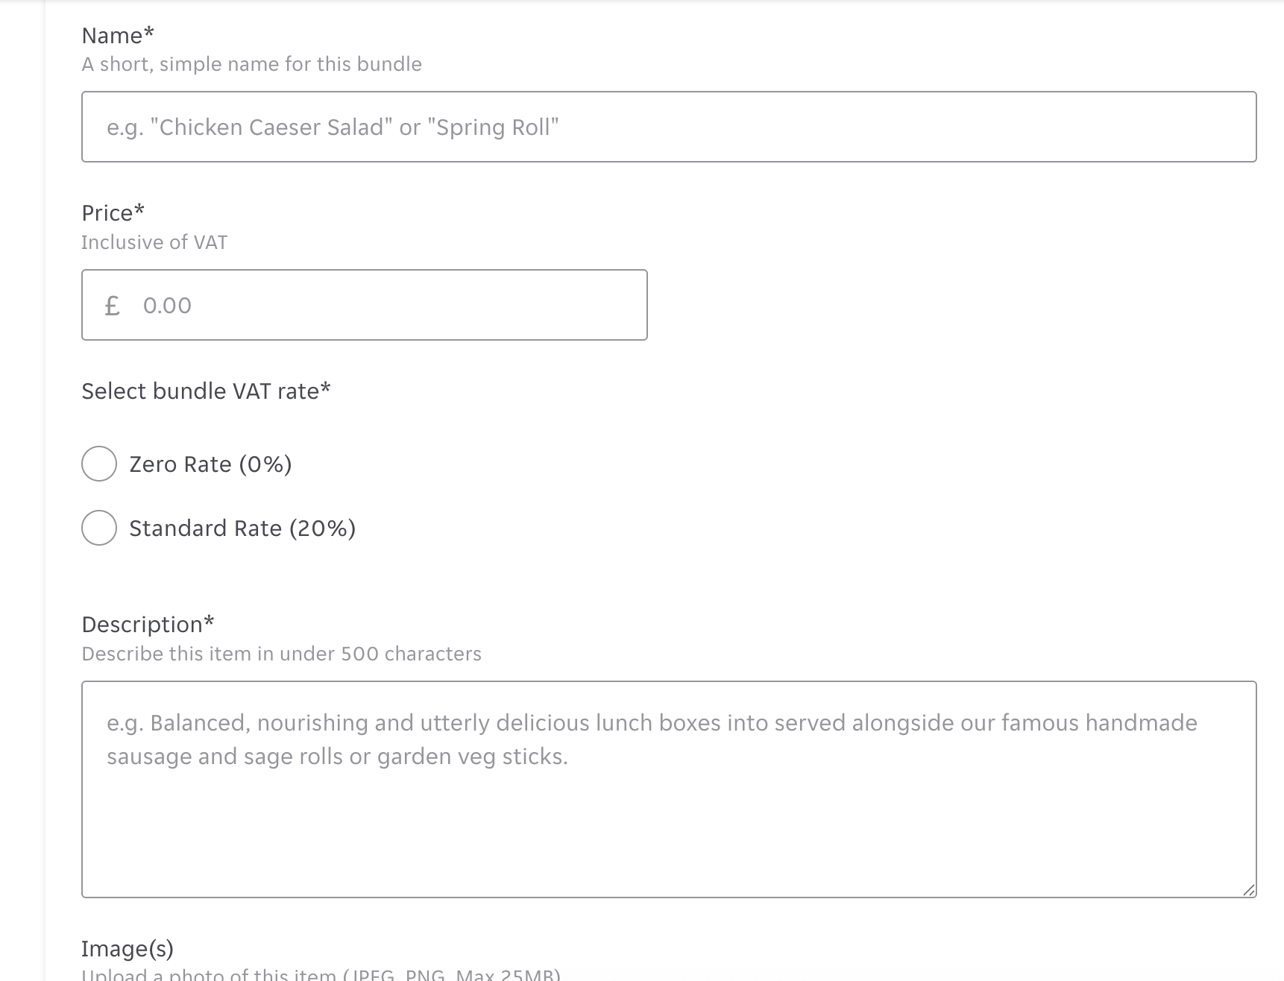Click the Chicken Caeser Salad placeholder text
This screenshot has height=981, width=1284.
(332, 126)
